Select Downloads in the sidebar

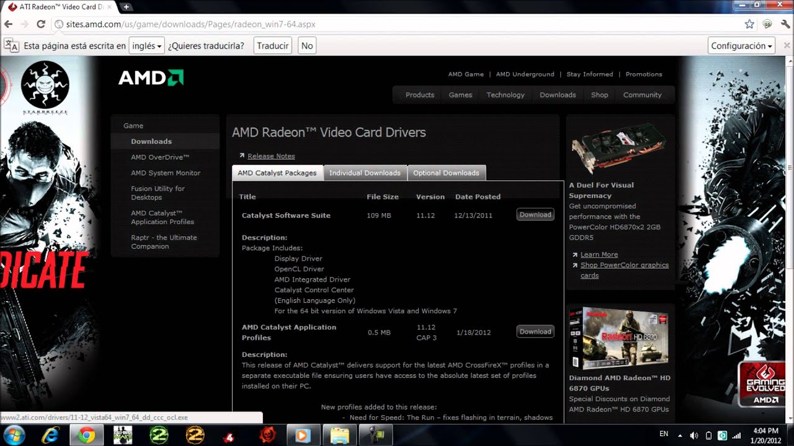click(x=151, y=141)
